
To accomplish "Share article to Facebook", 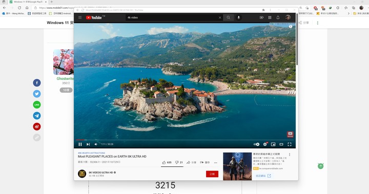I will pos(37,83).
